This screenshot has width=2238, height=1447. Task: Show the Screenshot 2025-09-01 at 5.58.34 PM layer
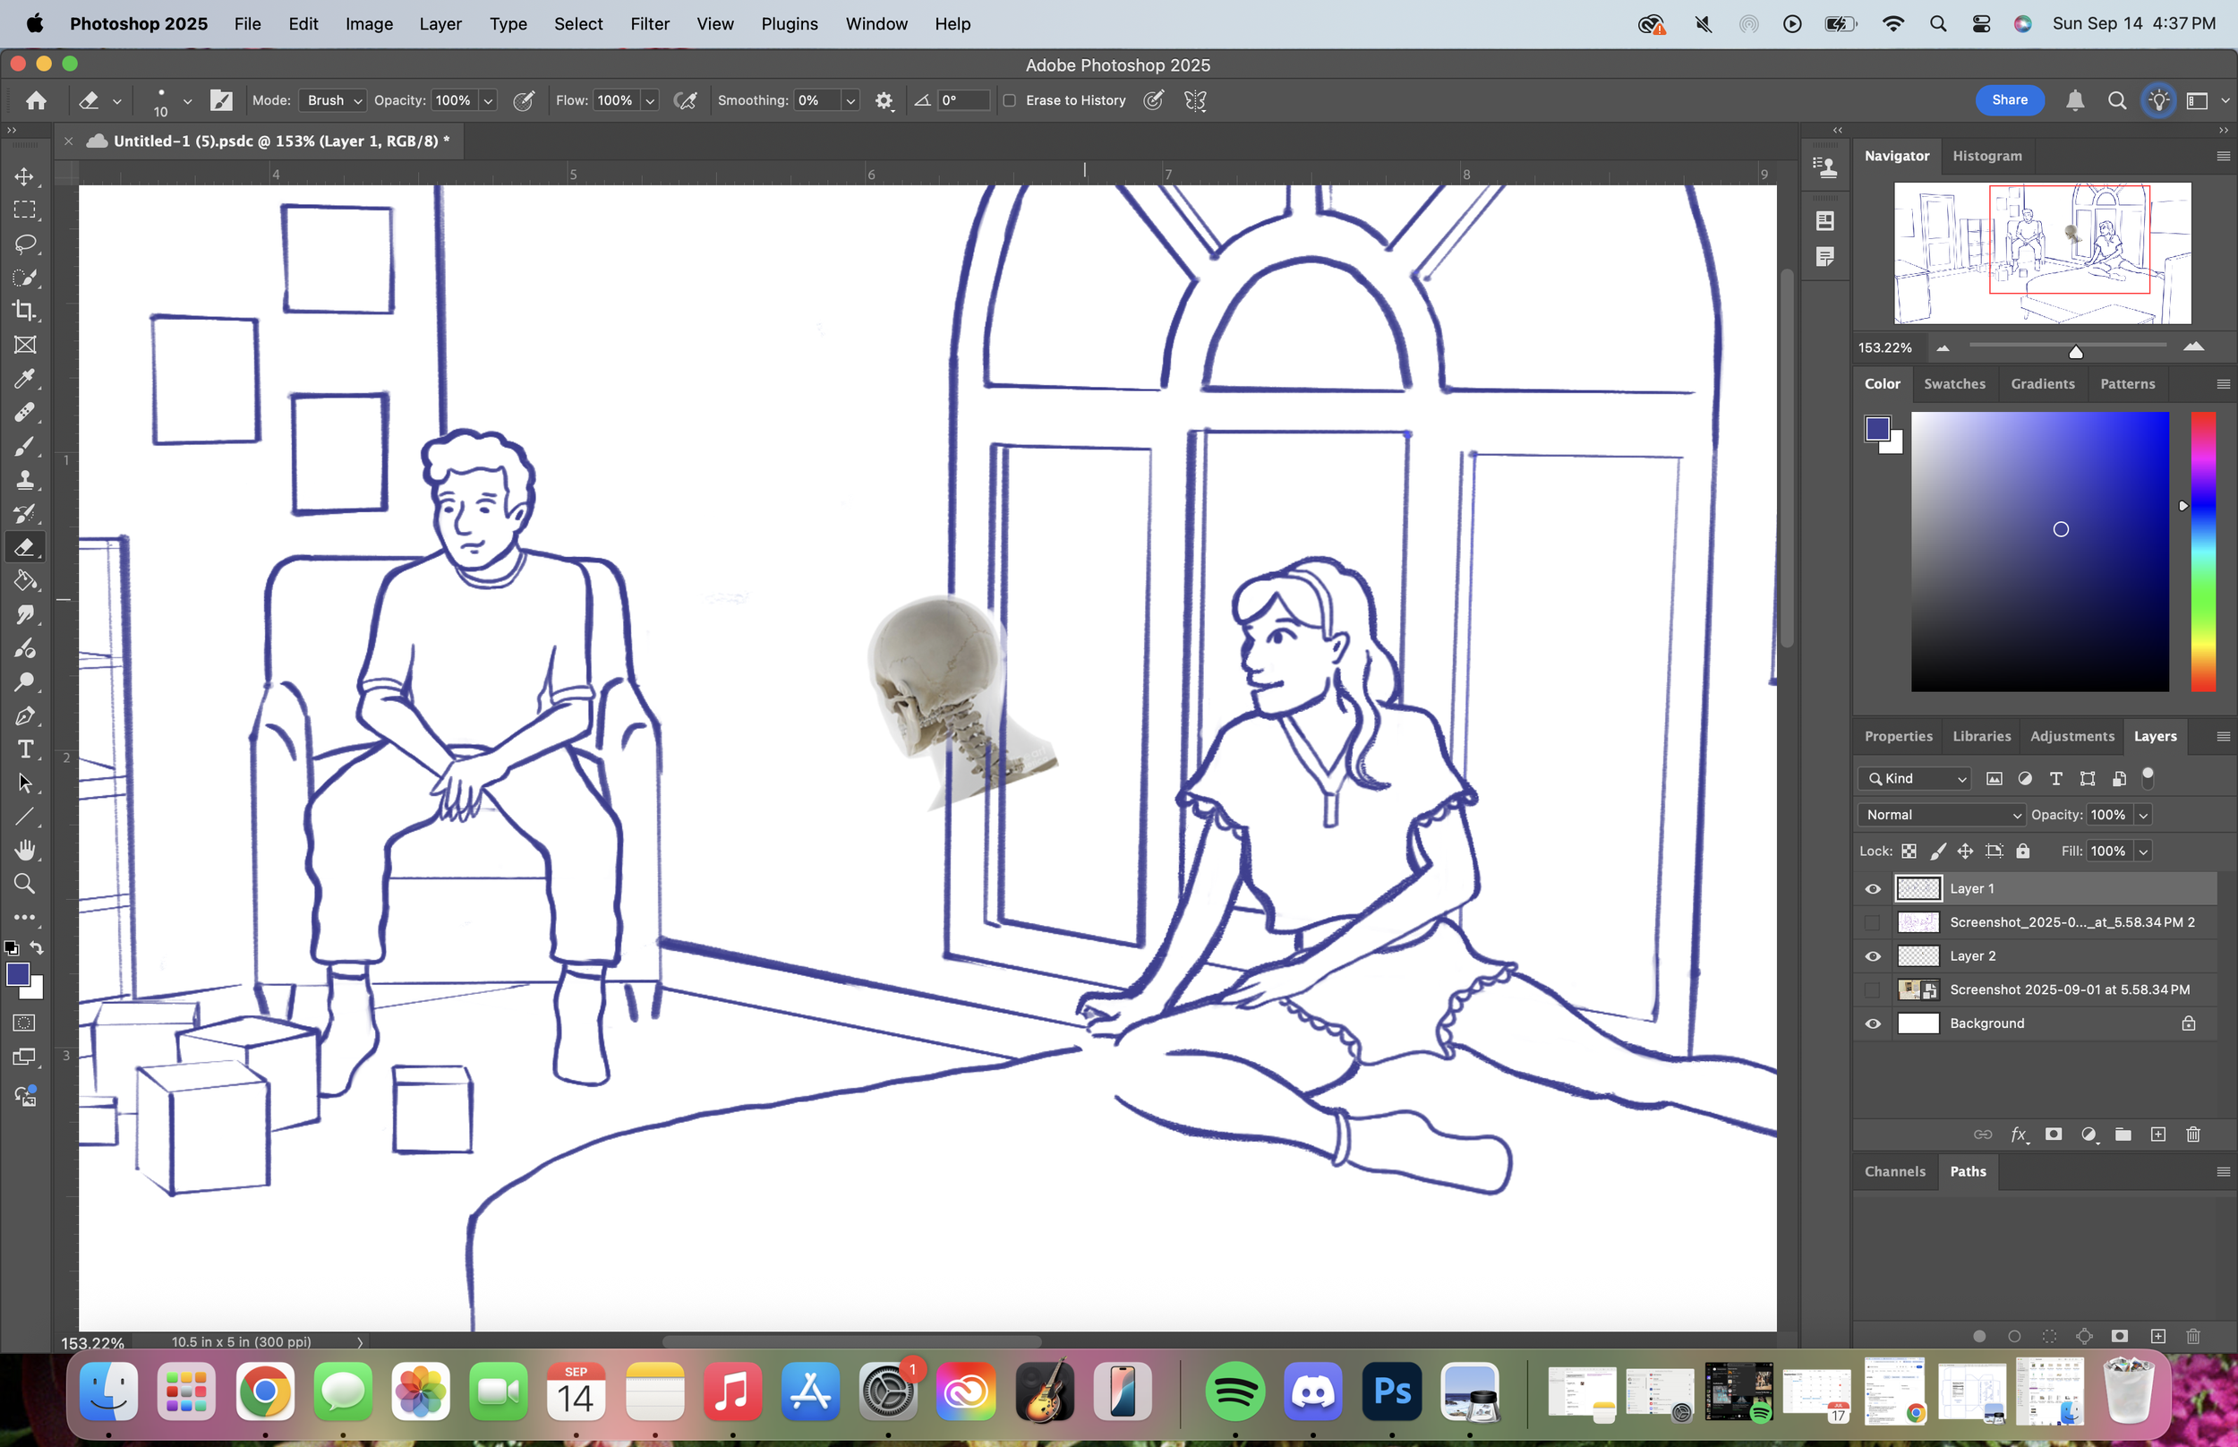[x=1873, y=989]
